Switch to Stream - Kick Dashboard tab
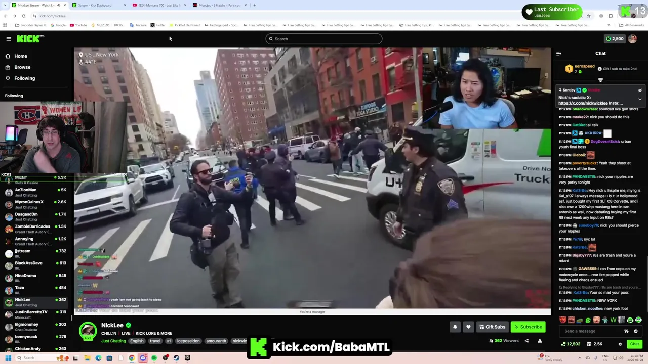648x364 pixels. tap(99, 5)
